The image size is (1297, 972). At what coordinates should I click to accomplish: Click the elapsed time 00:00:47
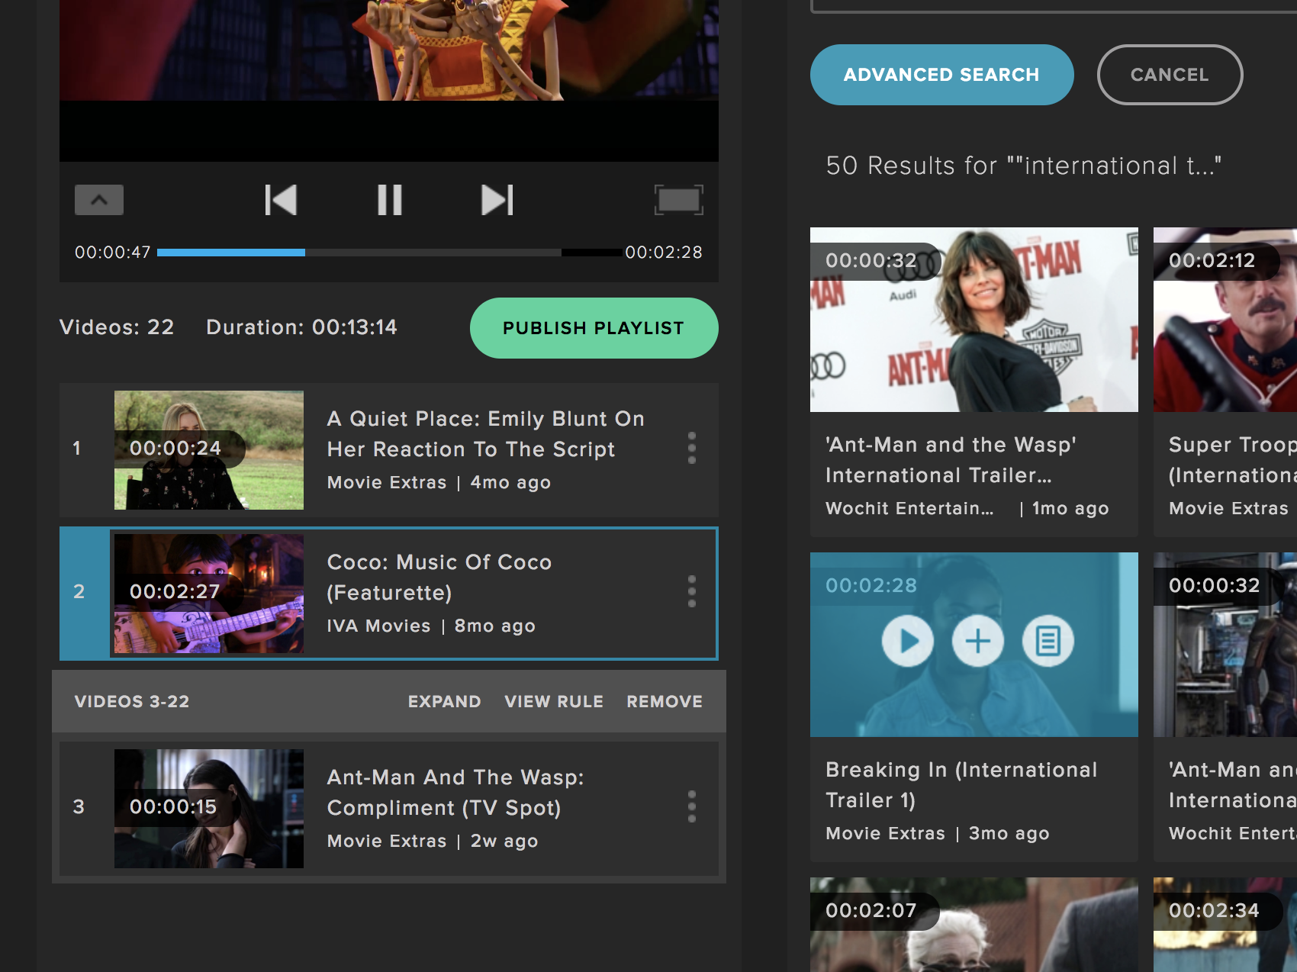113,253
